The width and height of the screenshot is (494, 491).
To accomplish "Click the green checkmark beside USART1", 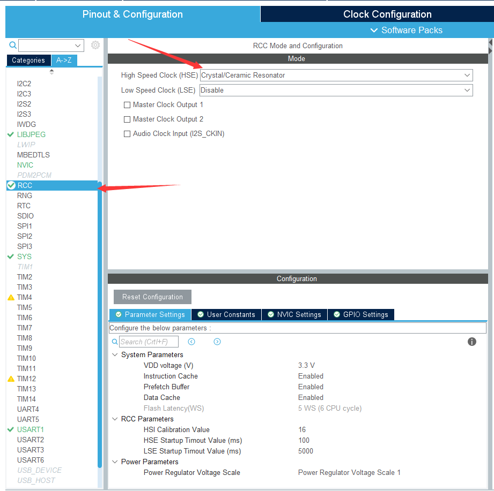I will click(x=10, y=429).
